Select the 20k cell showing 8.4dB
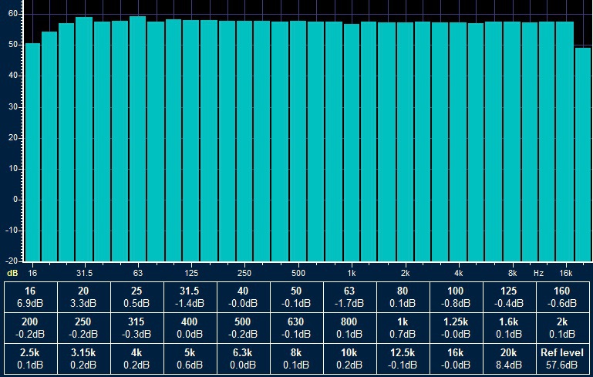Screen dimensions: 593x377 point(509,357)
